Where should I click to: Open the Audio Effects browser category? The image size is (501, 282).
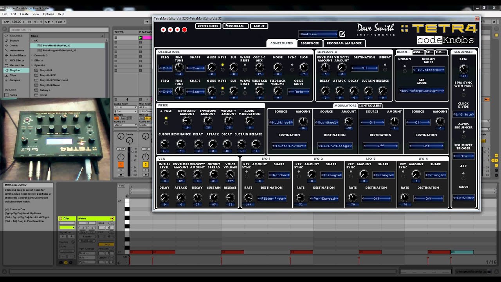click(x=17, y=55)
